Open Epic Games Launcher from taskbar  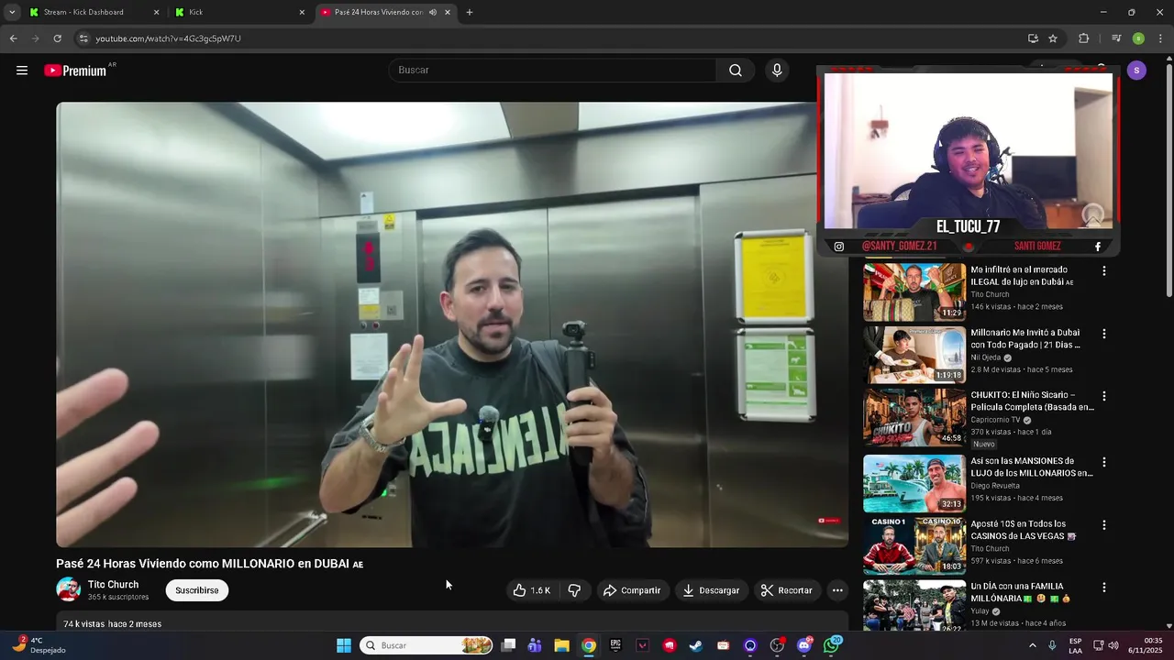coord(615,645)
